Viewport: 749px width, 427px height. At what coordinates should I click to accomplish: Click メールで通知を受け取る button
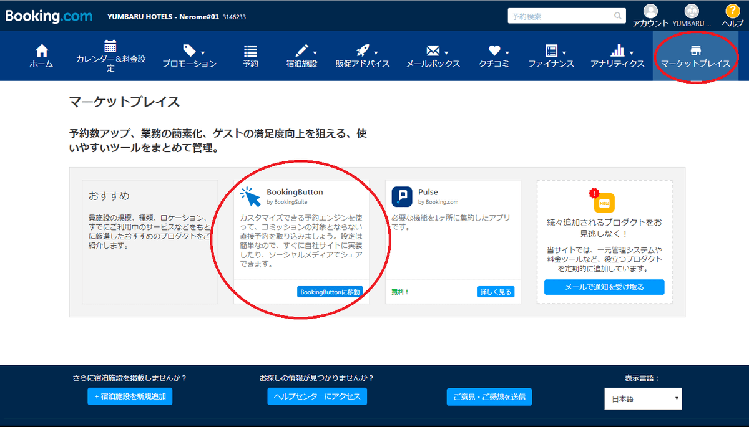(x=604, y=287)
